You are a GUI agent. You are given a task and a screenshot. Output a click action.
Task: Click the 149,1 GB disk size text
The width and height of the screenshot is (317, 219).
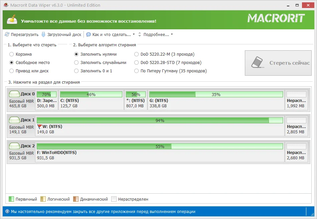pyautogui.click(x=18, y=132)
